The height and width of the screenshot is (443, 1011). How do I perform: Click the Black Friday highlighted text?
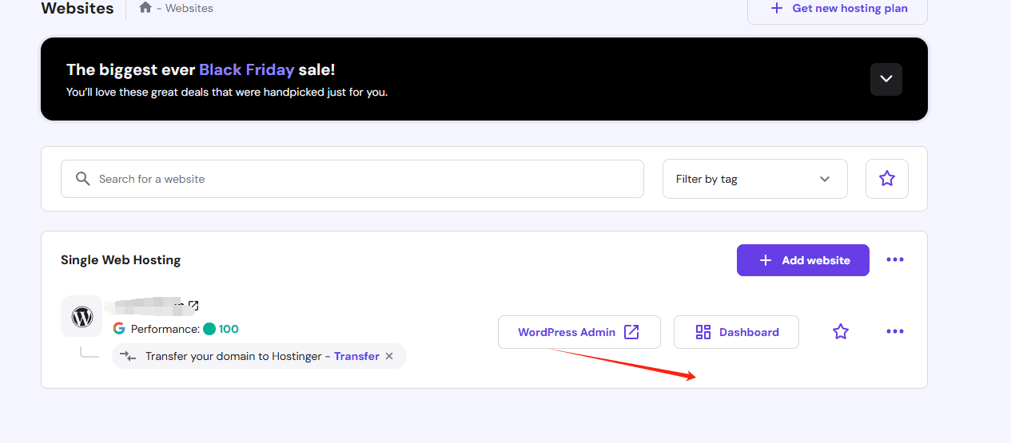tap(247, 69)
